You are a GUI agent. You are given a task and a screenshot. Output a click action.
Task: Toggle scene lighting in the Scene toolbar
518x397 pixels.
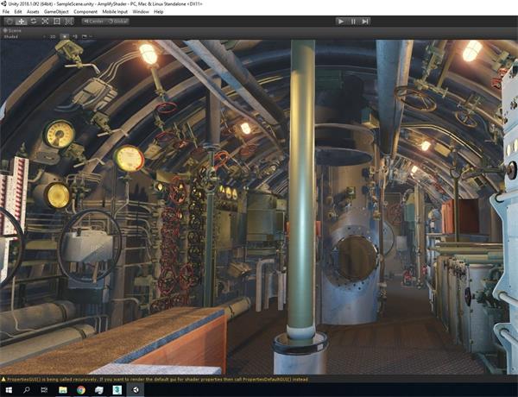pyautogui.click(x=66, y=37)
